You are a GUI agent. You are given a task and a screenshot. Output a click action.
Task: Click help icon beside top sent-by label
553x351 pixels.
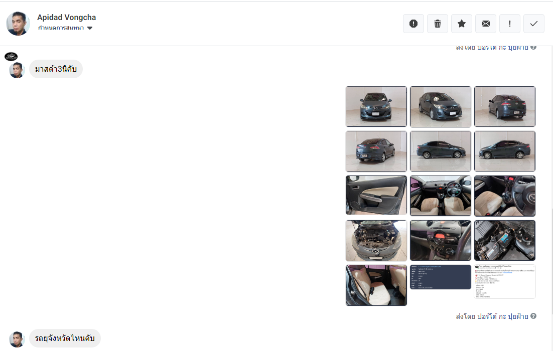point(533,47)
